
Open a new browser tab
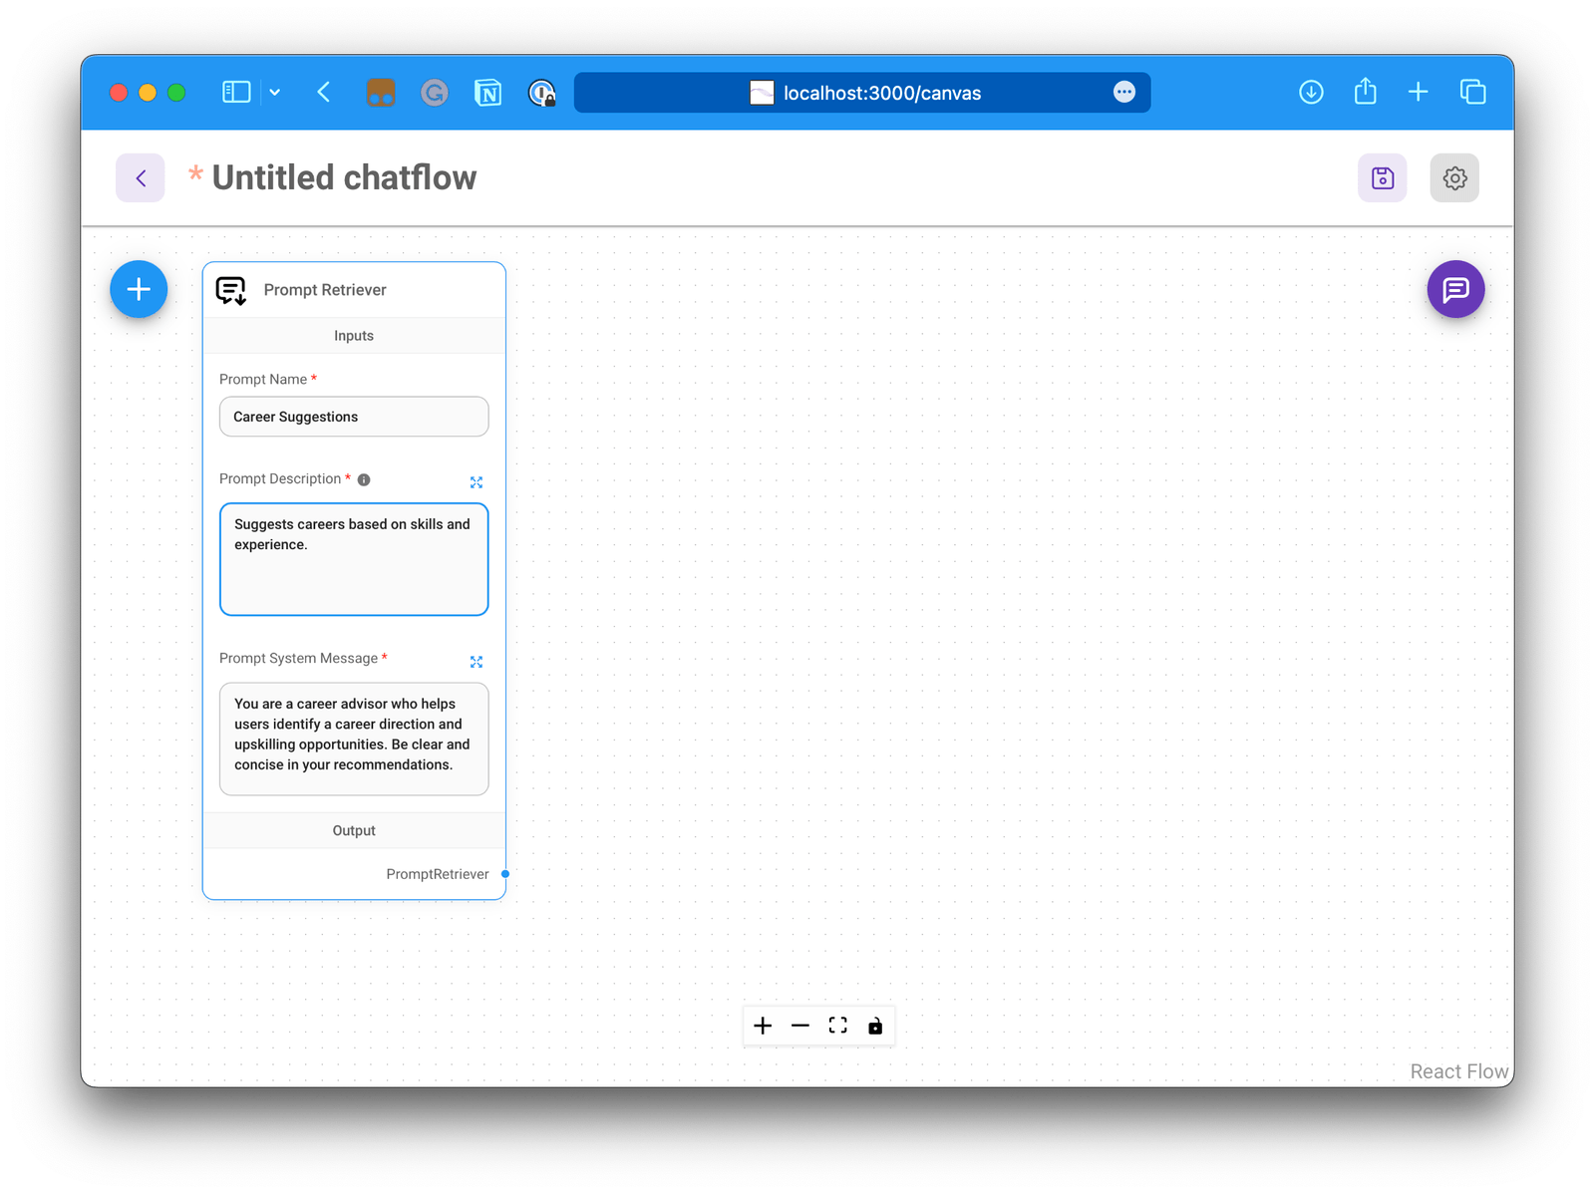click(1418, 92)
